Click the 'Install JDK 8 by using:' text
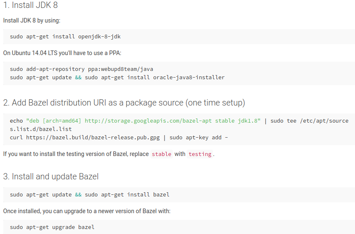The width and height of the screenshot is (355, 234). (x=32, y=20)
